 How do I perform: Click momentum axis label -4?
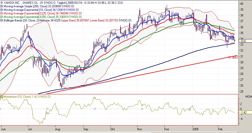pos(241,119)
